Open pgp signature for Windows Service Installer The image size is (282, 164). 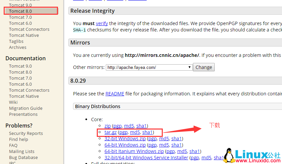[195, 158]
